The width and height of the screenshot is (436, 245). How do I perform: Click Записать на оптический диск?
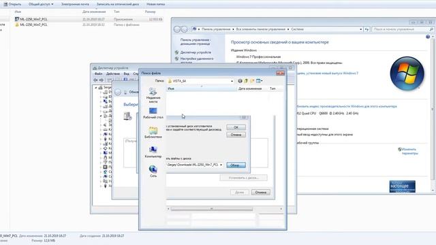tap(118, 4)
